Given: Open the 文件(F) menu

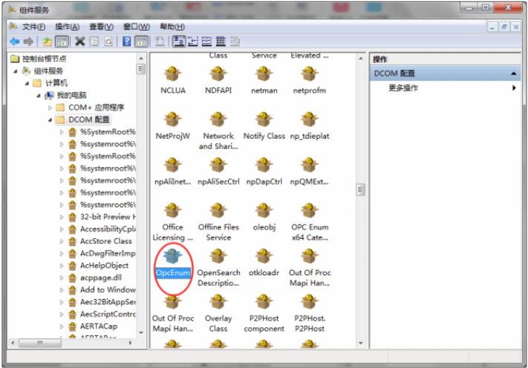Looking at the screenshot, I should point(33,27).
